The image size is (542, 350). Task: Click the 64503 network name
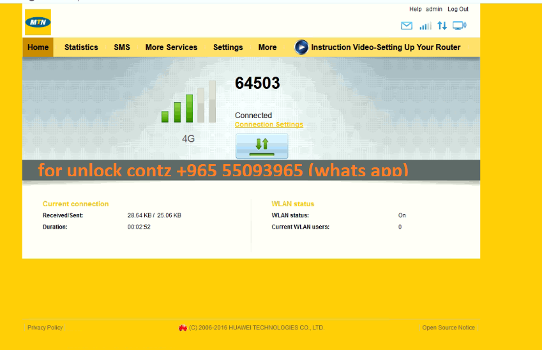pyautogui.click(x=257, y=83)
